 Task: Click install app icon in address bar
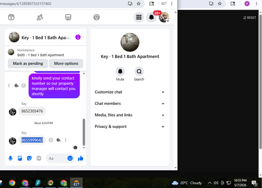pos(130,4)
